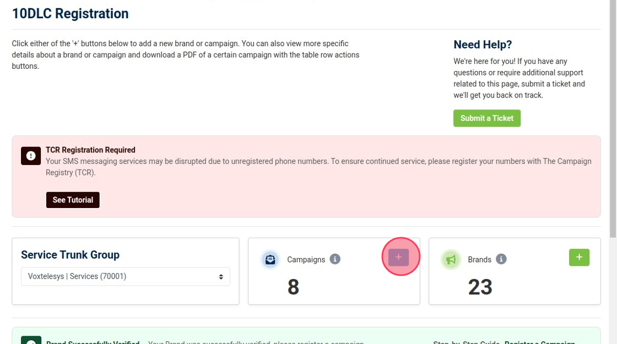Add a new brand with plus button
The height and width of the screenshot is (344, 617).
coord(579,257)
